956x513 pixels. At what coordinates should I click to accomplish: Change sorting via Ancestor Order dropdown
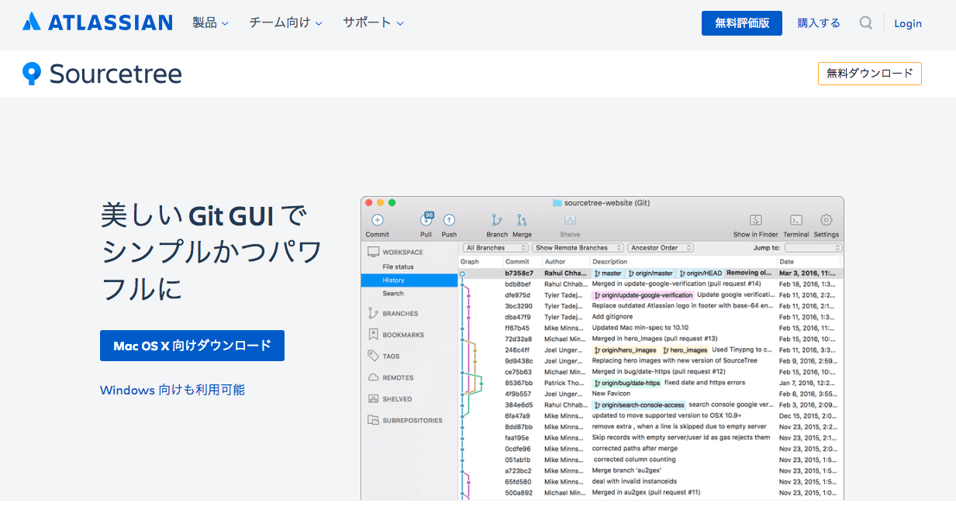click(x=660, y=247)
